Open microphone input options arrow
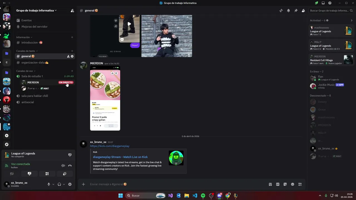The image size is (356, 200). click(x=53, y=184)
